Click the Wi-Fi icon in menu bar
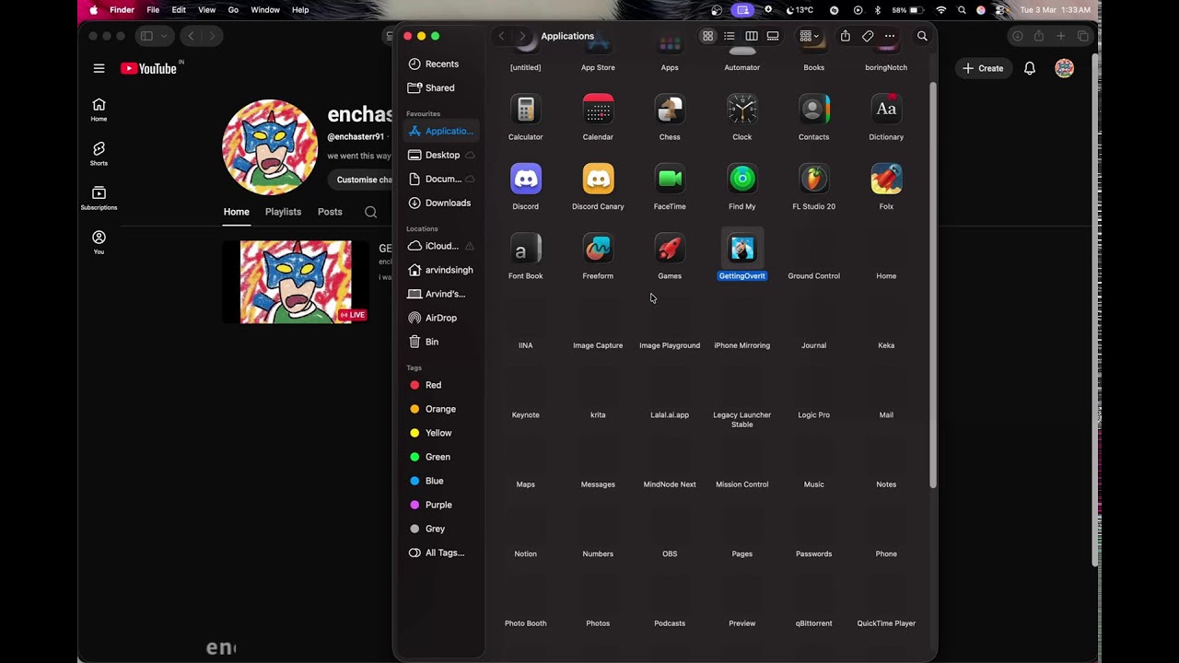The height and width of the screenshot is (663, 1179). click(940, 10)
